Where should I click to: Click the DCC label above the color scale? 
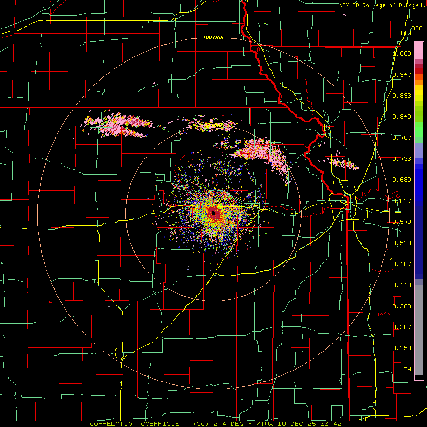tap(417, 28)
